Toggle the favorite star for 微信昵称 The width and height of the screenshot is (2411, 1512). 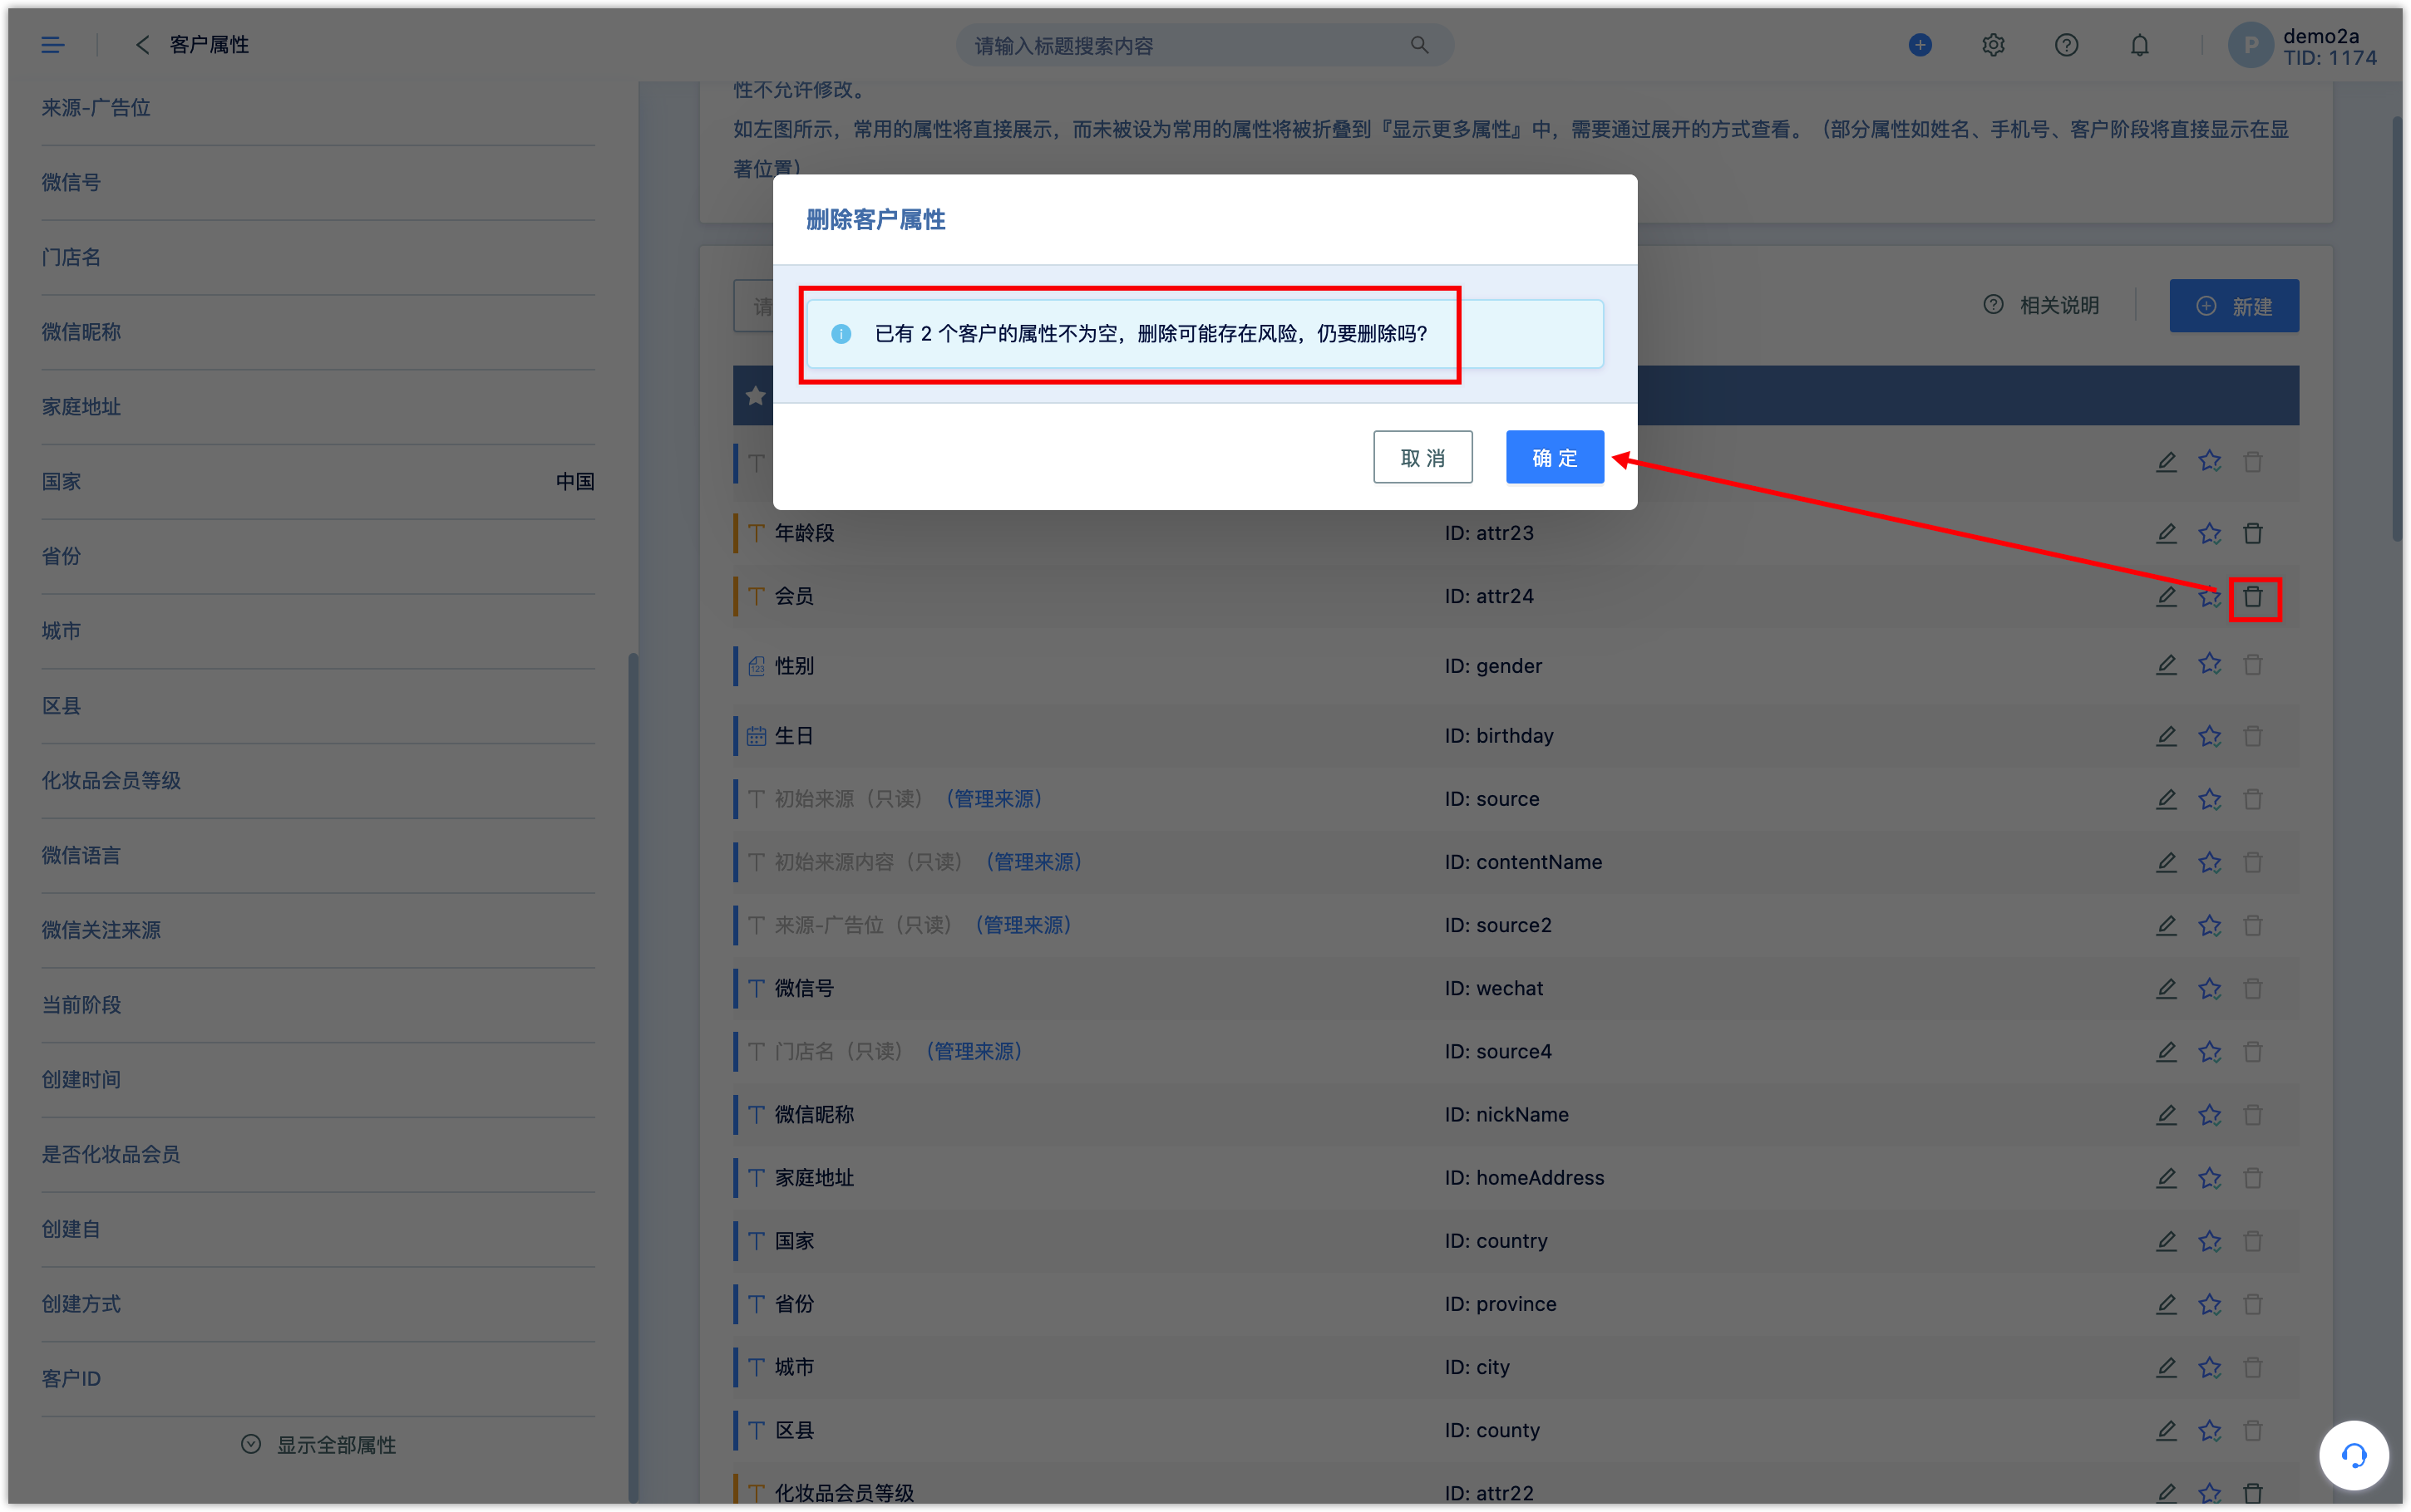pos(2209,1114)
